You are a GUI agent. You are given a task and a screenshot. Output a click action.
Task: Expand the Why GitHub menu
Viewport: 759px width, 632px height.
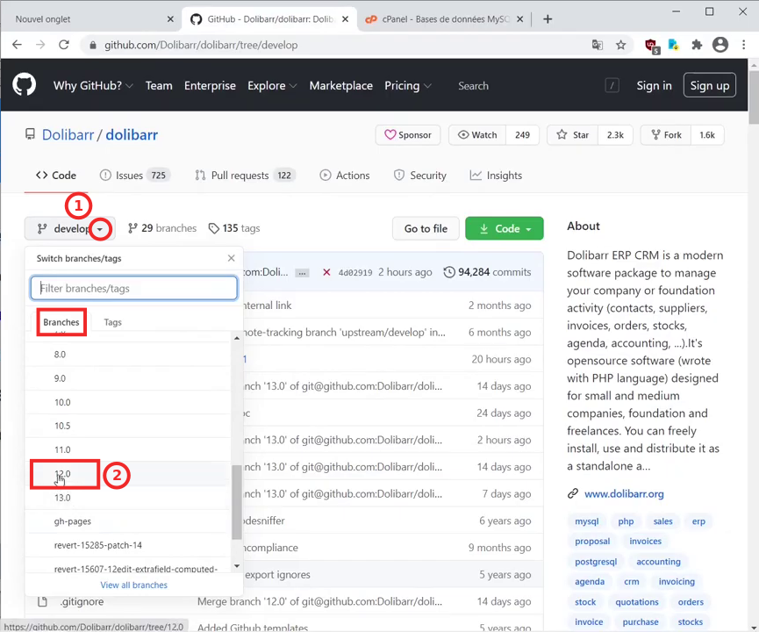(x=93, y=85)
